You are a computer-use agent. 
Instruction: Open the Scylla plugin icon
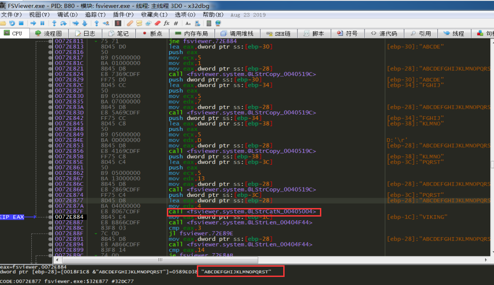(118, 23)
